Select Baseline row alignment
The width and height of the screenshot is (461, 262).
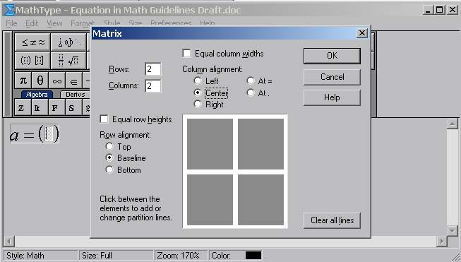point(109,158)
